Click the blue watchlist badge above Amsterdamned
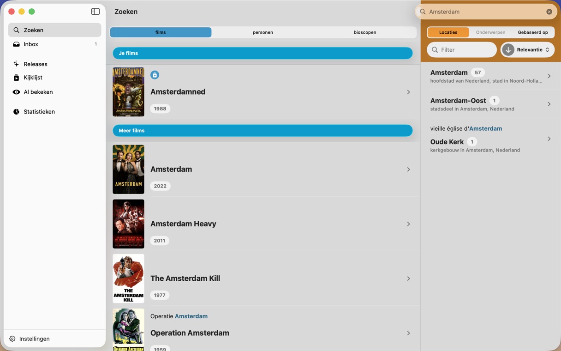The width and height of the screenshot is (561, 351). (x=155, y=75)
